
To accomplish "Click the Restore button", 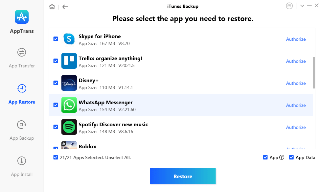I will 183,176.
